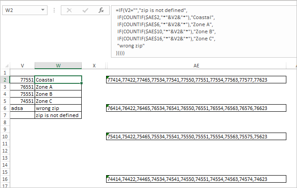Select row 16 header
297x188 pixels.
5,179
